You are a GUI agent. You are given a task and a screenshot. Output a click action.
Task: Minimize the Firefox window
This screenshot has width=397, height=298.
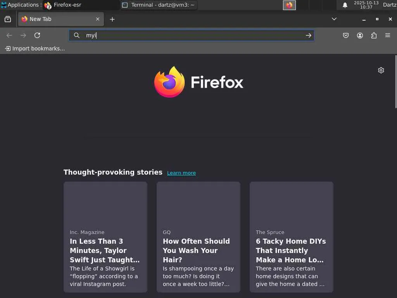[364, 19]
